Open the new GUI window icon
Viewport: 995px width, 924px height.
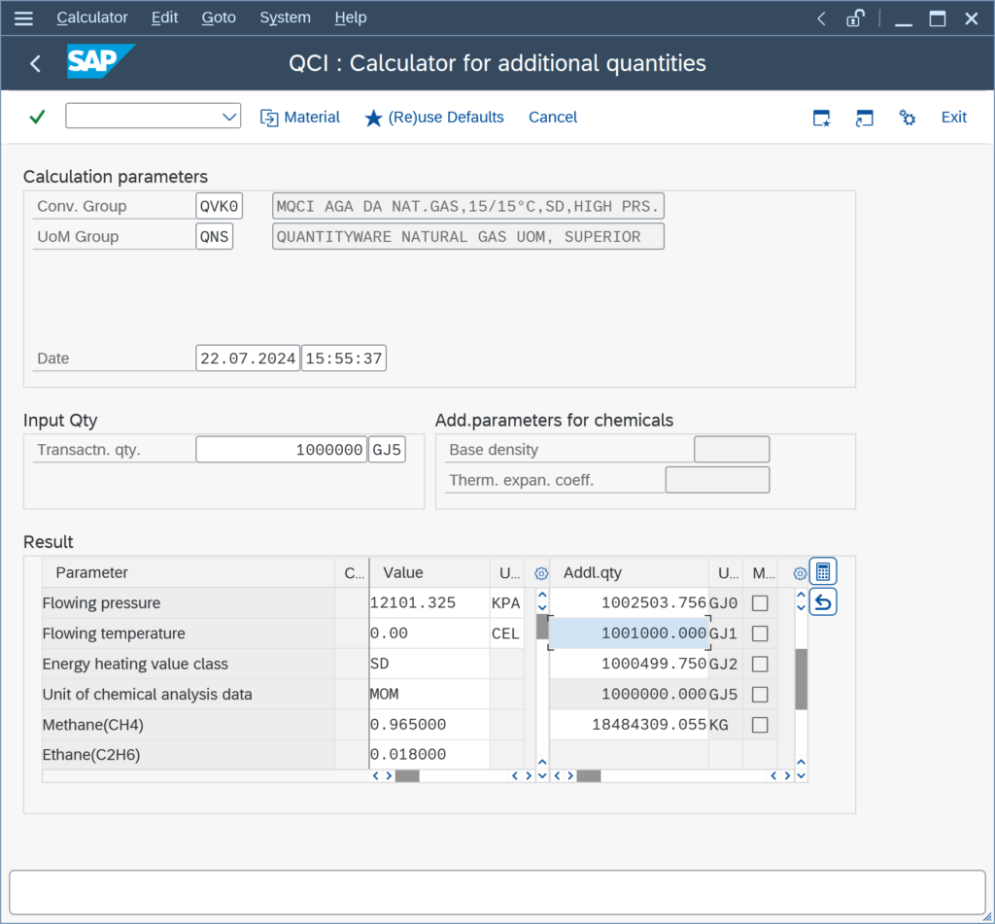(x=822, y=118)
